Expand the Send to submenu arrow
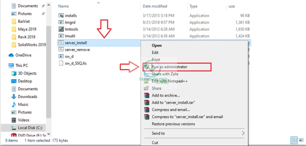 pos(243,133)
